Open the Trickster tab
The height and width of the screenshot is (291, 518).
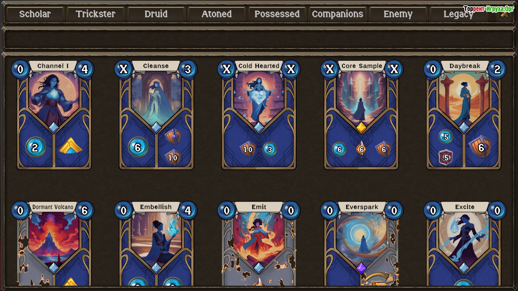click(96, 14)
